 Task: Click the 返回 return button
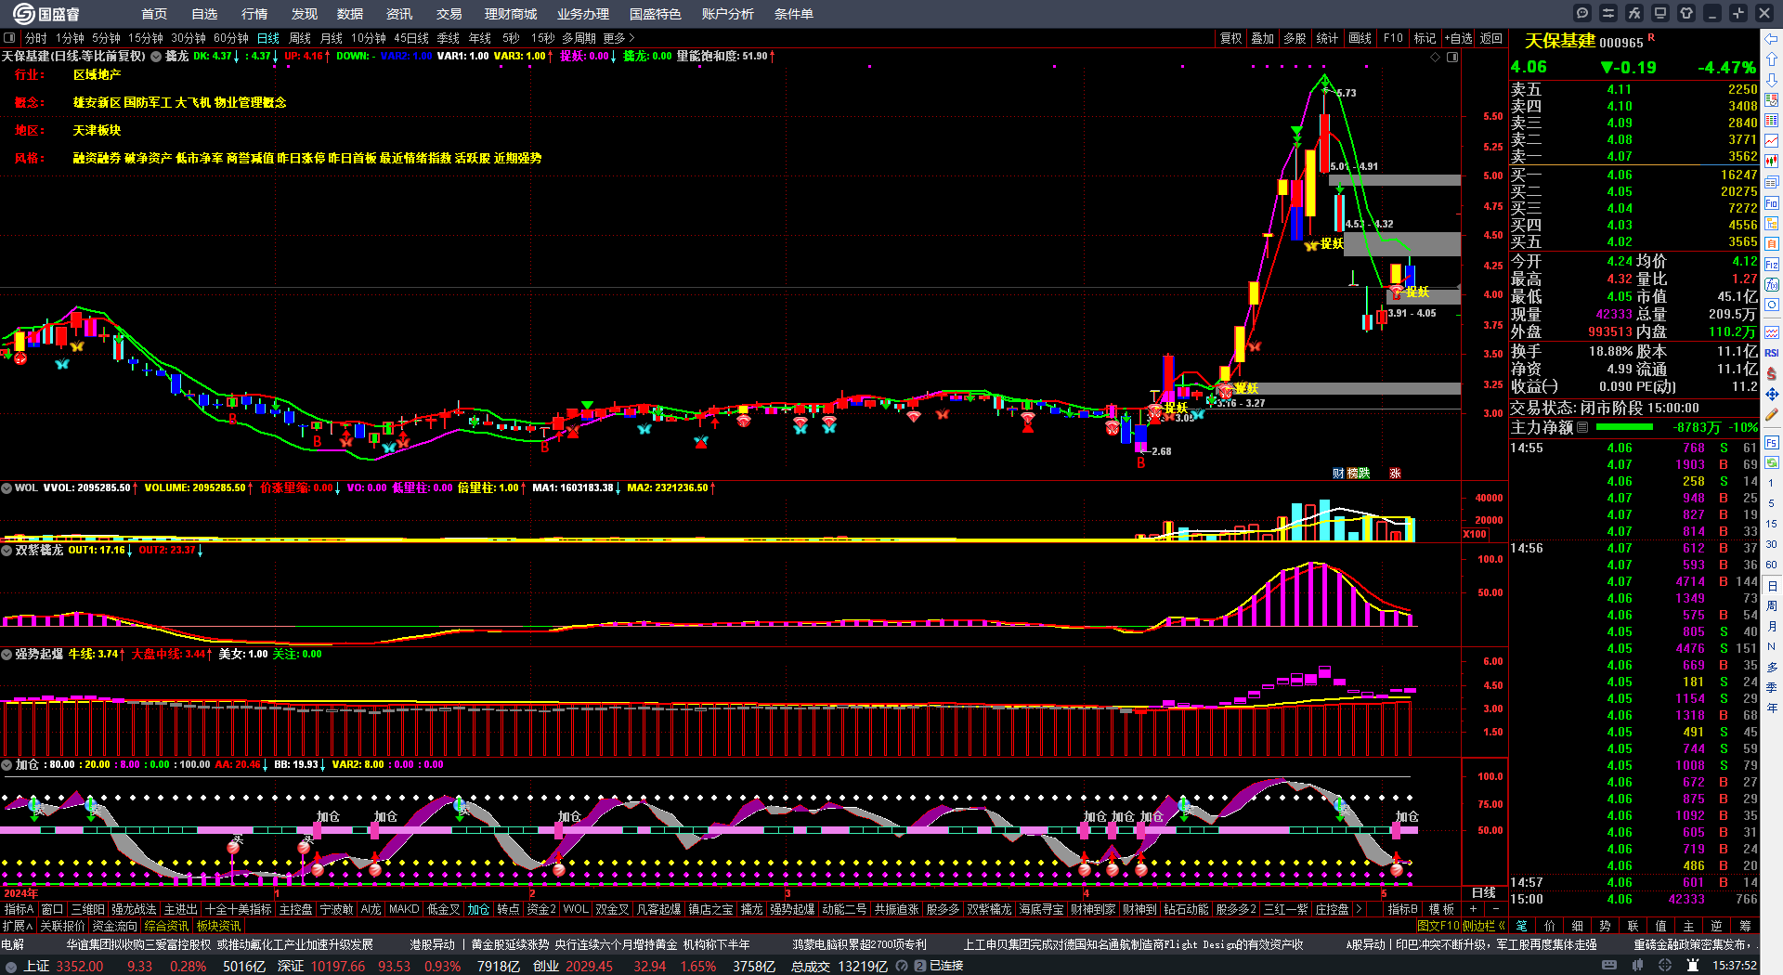(x=1490, y=38)
